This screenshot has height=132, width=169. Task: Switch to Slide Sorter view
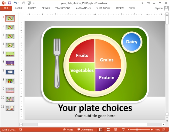click(x=108, y=129)
